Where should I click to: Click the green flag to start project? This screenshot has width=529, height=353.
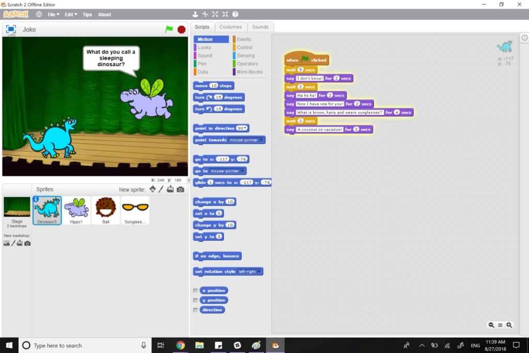click(169, 29)
